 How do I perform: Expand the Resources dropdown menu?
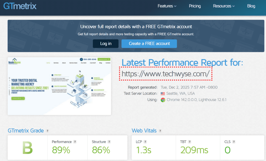pos(224,6)
